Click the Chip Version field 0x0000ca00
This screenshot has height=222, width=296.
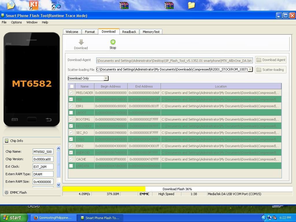[x=43, y=159]
